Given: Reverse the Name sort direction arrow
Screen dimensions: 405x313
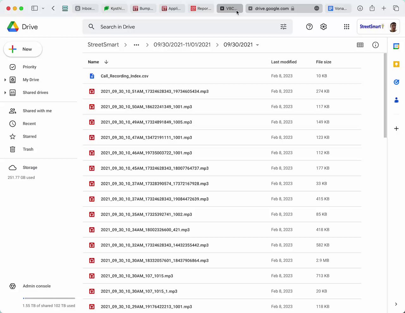Looking at the screenshot, I should [x=106, y=62].
